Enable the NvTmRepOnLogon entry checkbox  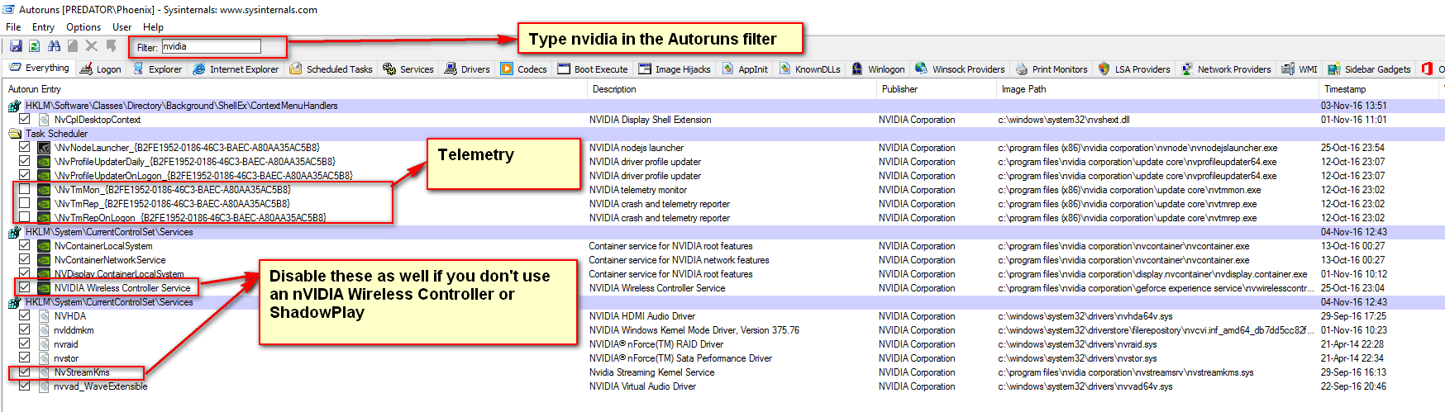click(x=25, y=218)
